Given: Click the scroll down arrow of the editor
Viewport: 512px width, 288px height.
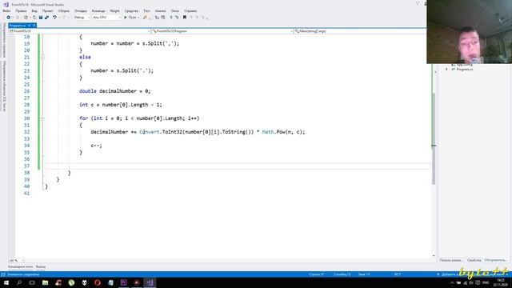Looking at the screenshot, I should tap(434, 256).
